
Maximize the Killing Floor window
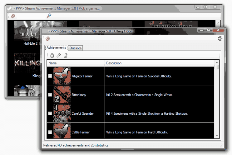click(x=209, y=30)
